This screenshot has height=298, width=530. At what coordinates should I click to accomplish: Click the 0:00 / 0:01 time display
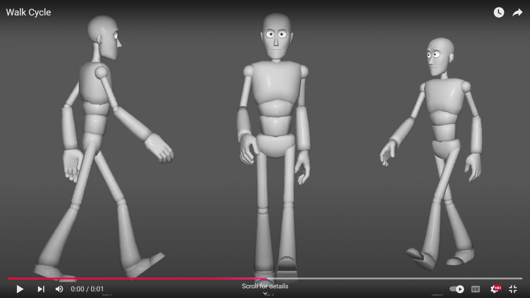pyautogui.click(x=87, y=289)
